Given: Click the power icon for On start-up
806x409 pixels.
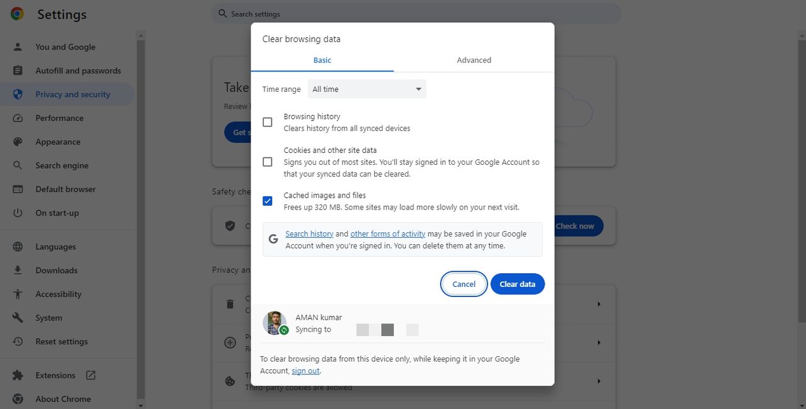Looking at the screenshot, I should (x=18, y=213).
